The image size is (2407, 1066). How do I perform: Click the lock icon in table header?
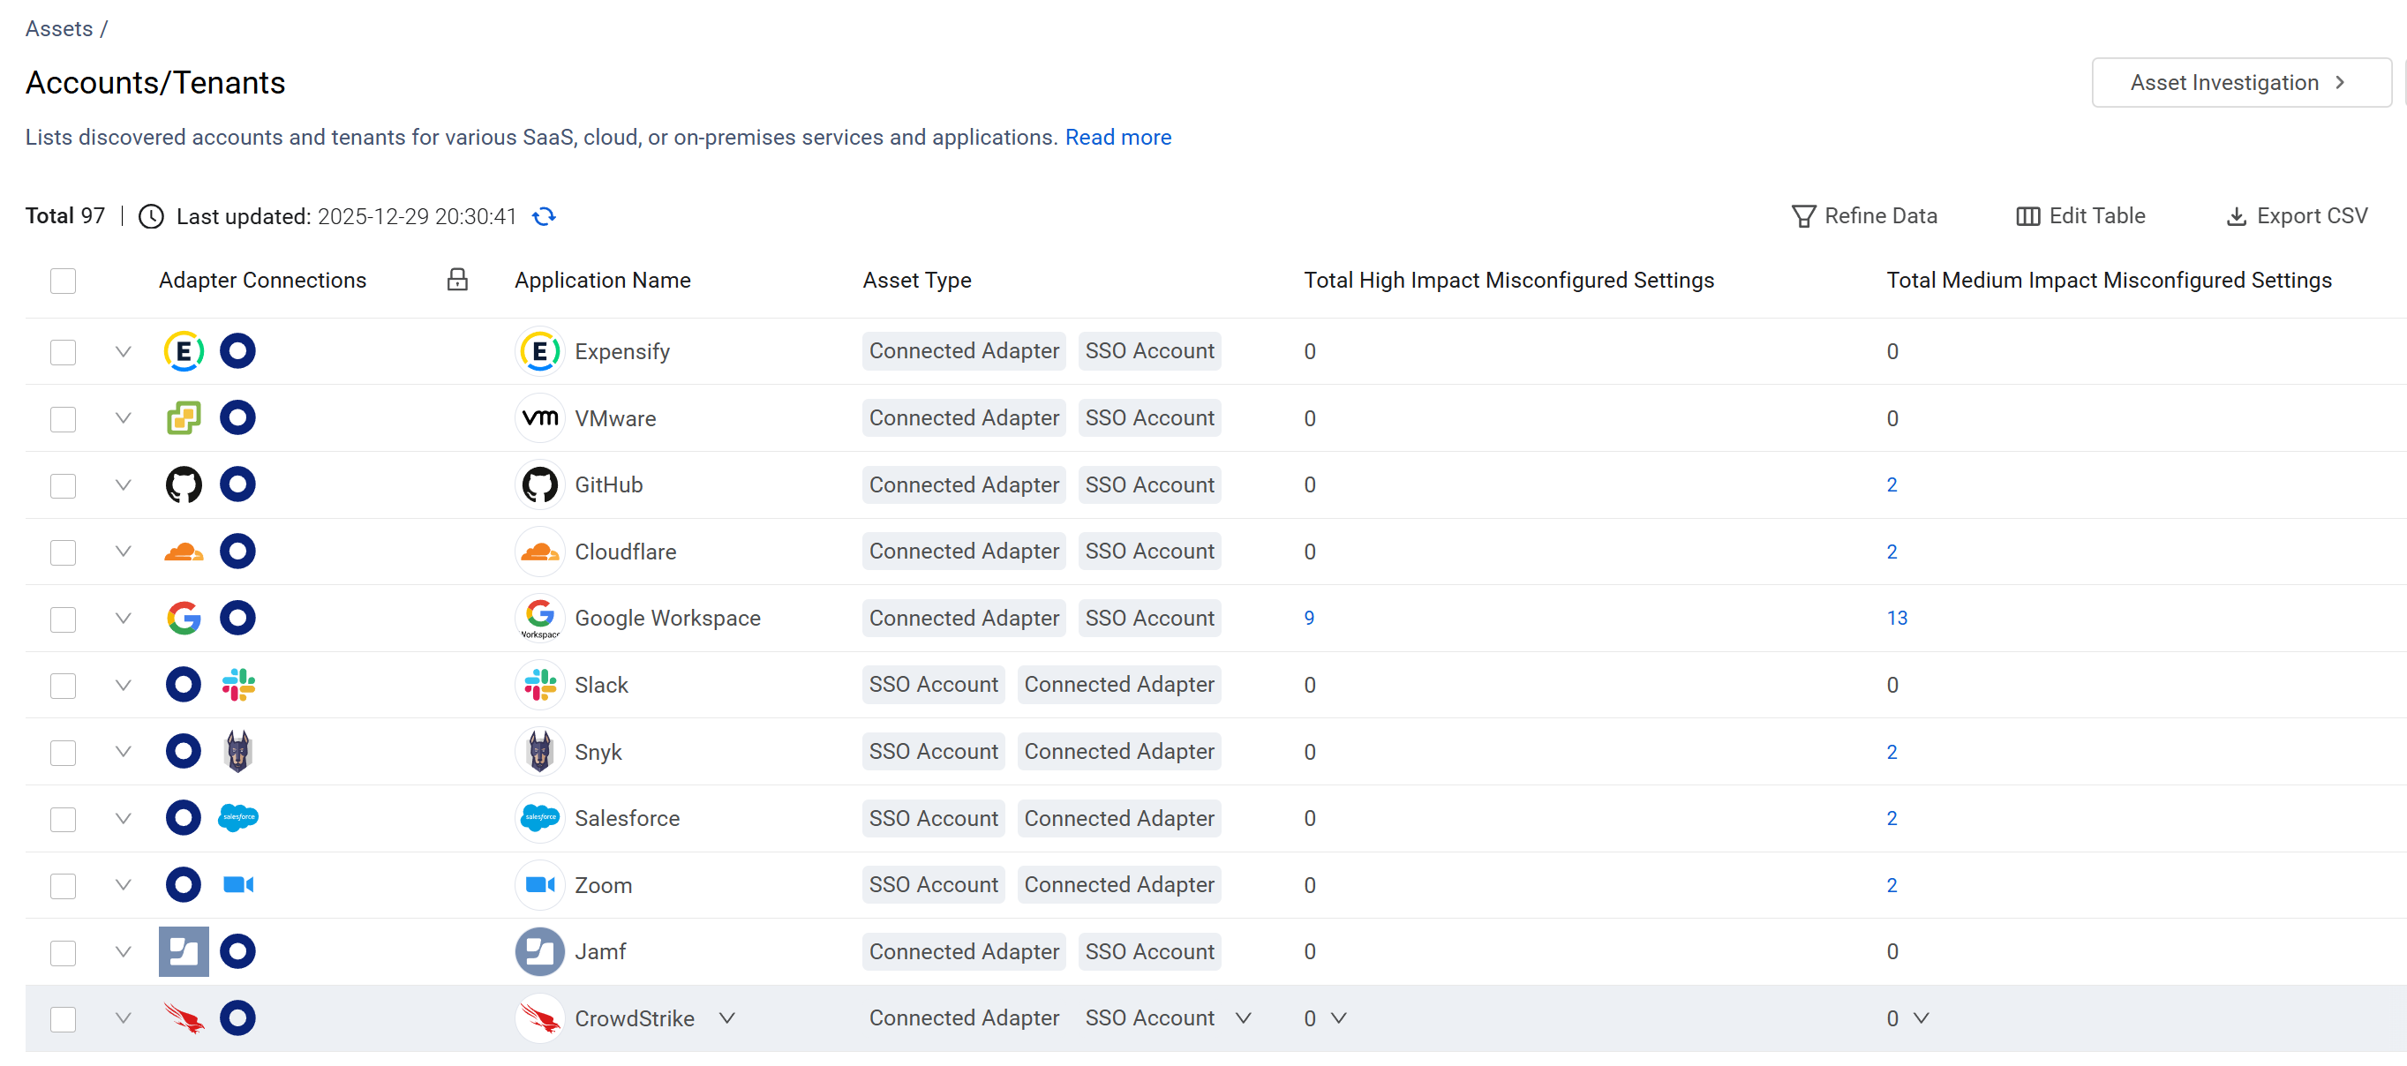(x=457, y=280)
